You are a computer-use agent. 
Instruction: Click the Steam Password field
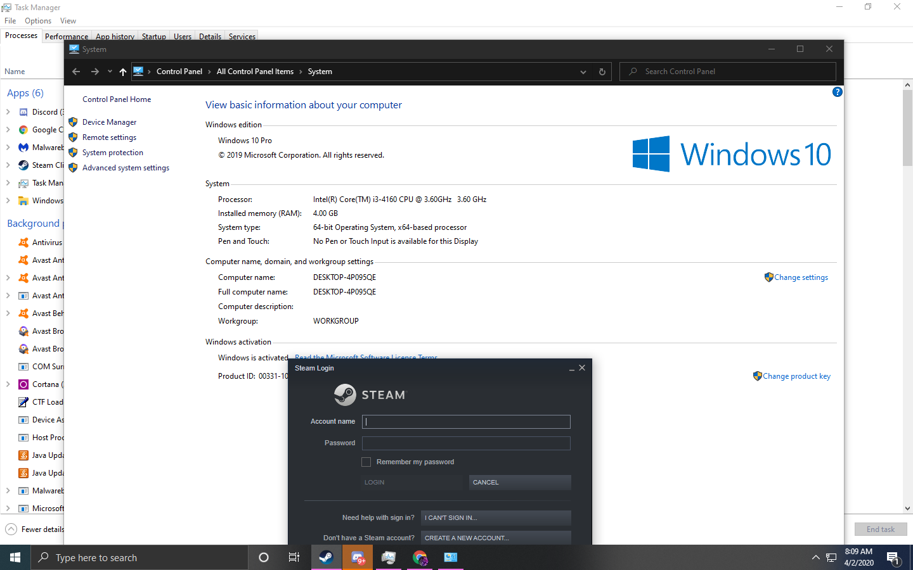pyautogui.click(x=466, y=443)
